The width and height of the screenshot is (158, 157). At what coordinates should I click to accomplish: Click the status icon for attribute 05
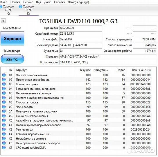click(x=4, y=93)
